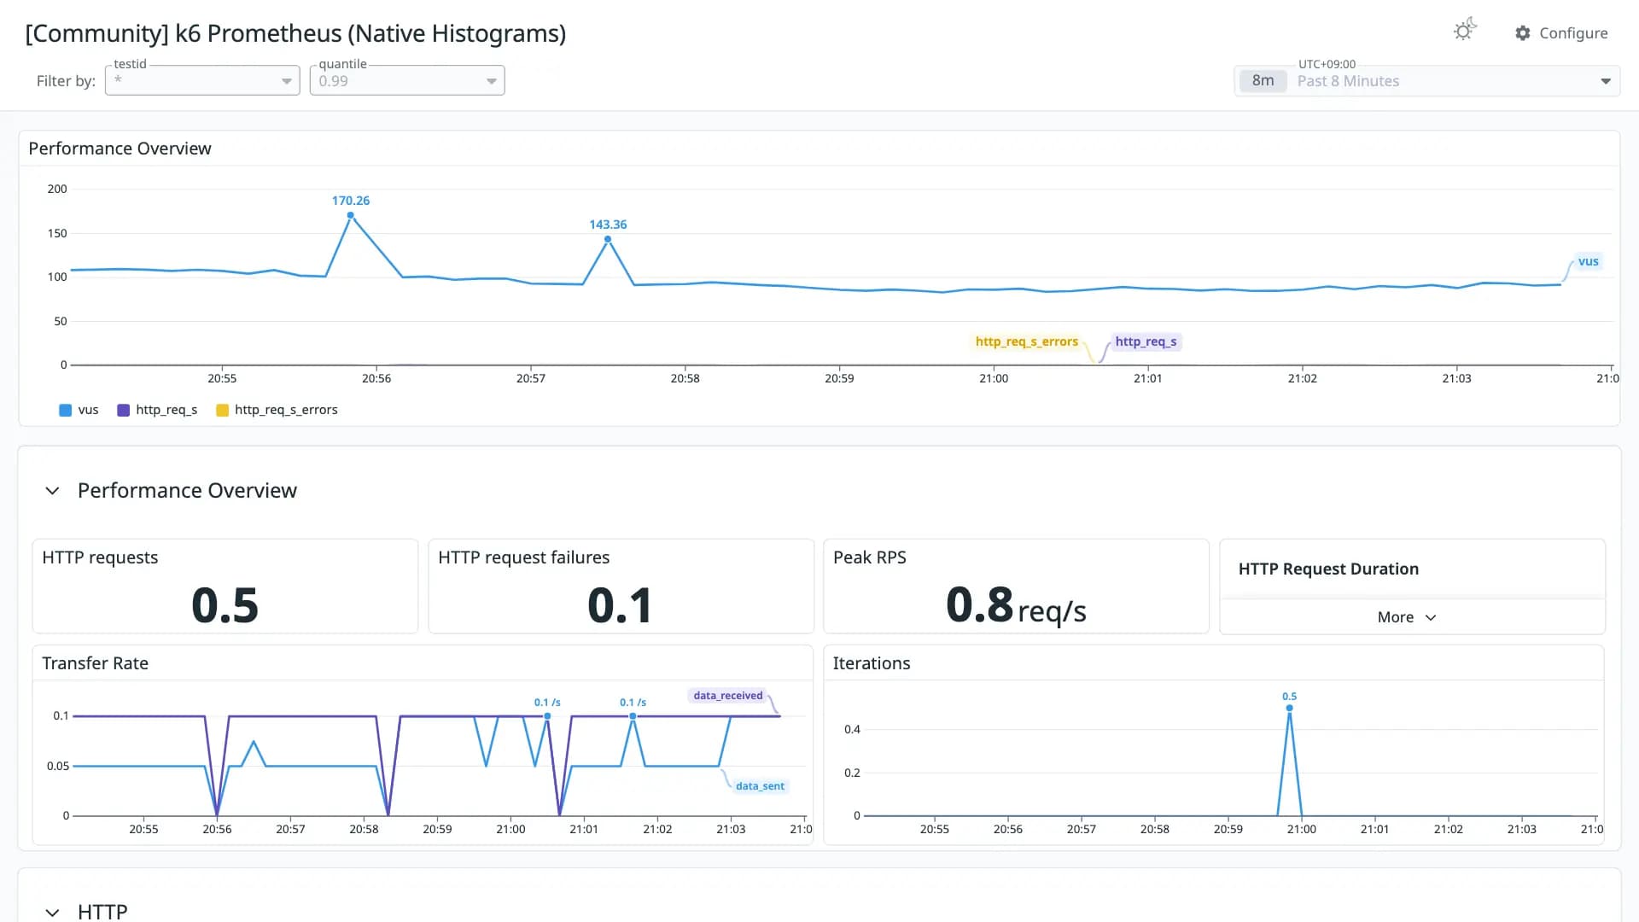Click the Transfer Rate panel title
This screenshot has height=922, width=1639.
(95, 663)
